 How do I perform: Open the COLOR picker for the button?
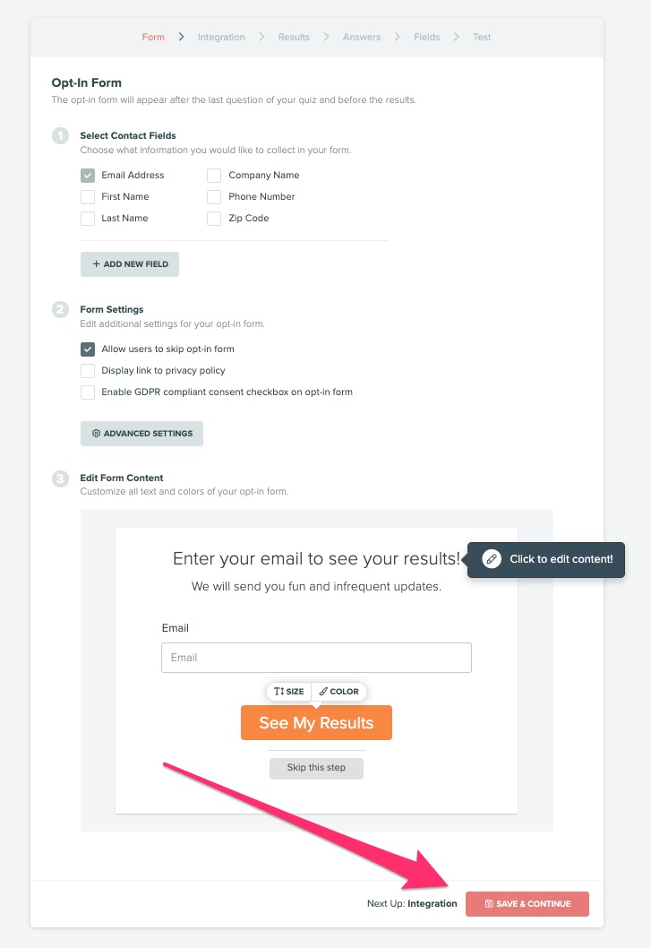(339, 691)
